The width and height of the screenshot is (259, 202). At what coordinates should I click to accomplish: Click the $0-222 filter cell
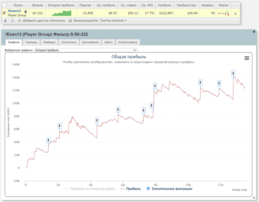click(x=37, y=13)
